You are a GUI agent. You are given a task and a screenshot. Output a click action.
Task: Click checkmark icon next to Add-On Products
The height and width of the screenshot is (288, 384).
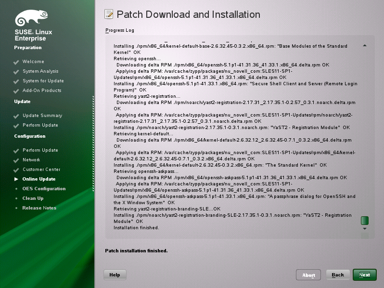pos(16,91)
